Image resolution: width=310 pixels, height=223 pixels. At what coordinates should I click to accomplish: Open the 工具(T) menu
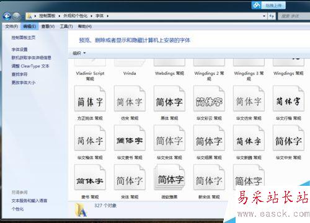coord(66,27)
